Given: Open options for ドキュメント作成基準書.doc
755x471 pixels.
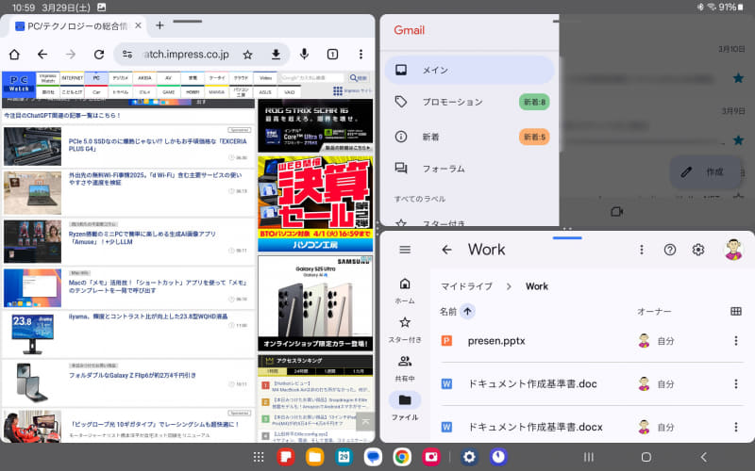Looking at the screenshot, I should [x=736, y=384].
